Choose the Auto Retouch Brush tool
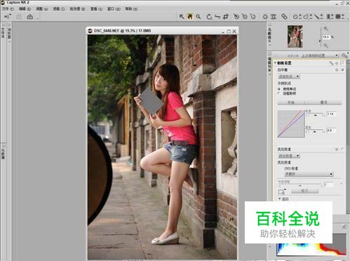Screen dimensions: 350x261 [x=284, y=17]
